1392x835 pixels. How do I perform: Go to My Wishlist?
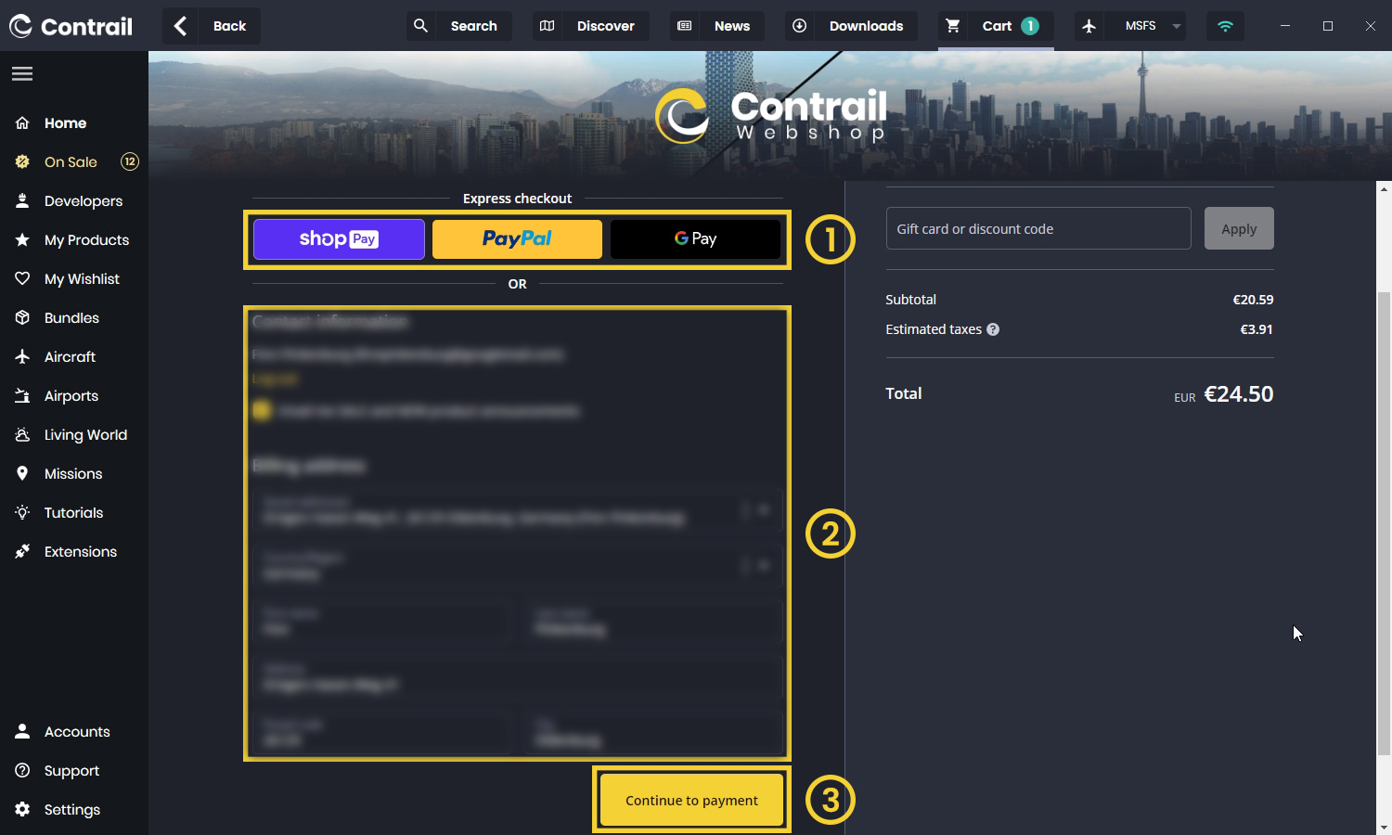coord(82,278)
